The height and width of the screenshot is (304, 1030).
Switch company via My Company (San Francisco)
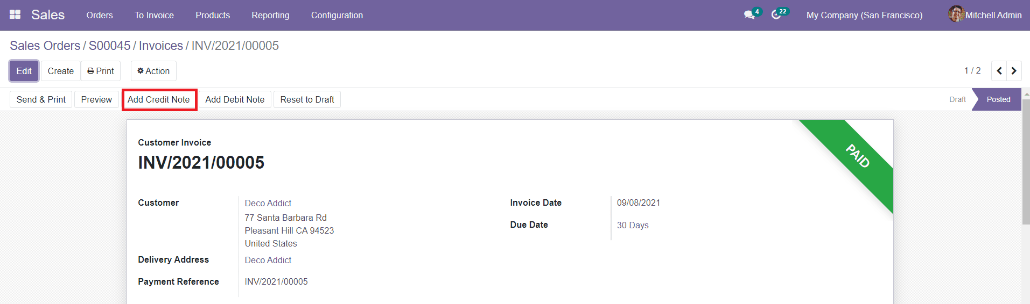pos(864,15)
